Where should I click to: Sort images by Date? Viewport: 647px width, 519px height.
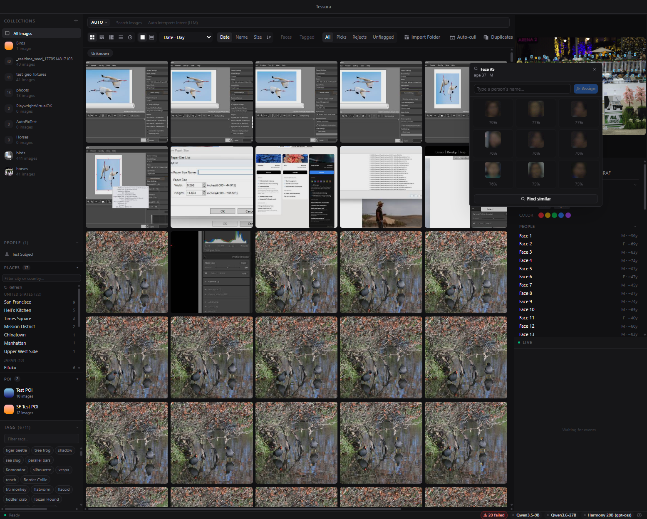[225, 37]
